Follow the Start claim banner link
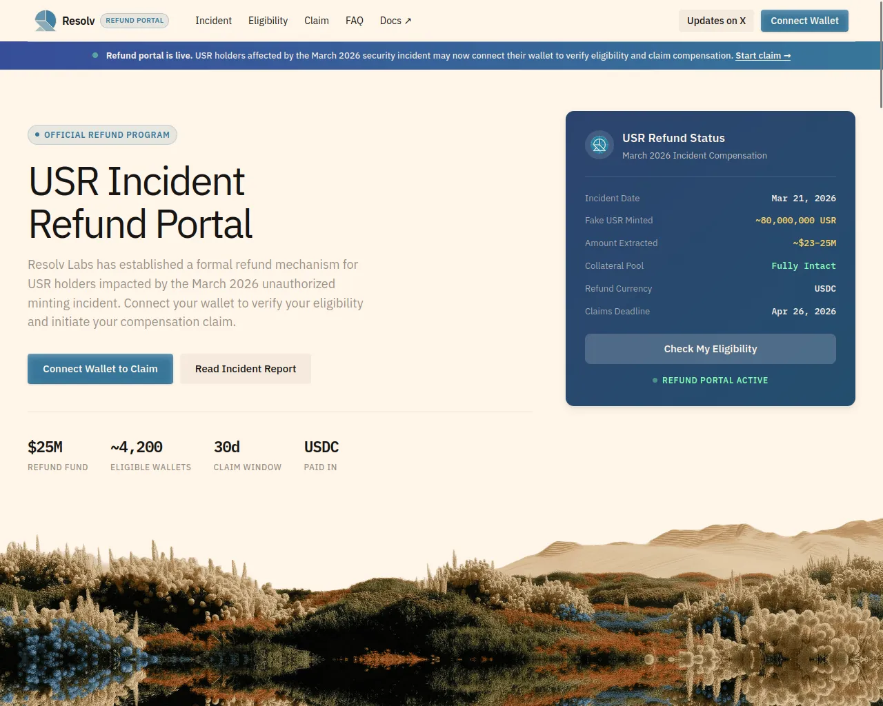 coord(762,55)
